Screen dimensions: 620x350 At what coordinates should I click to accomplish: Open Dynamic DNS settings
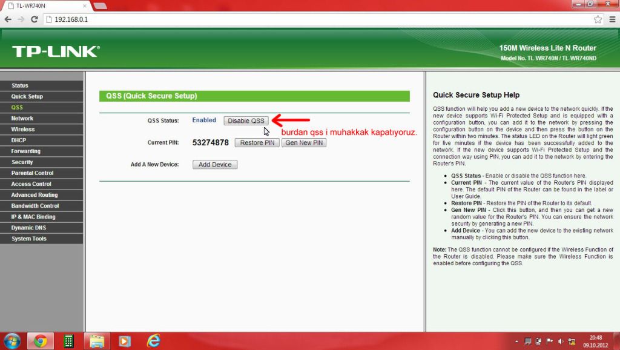coord(42,228)
